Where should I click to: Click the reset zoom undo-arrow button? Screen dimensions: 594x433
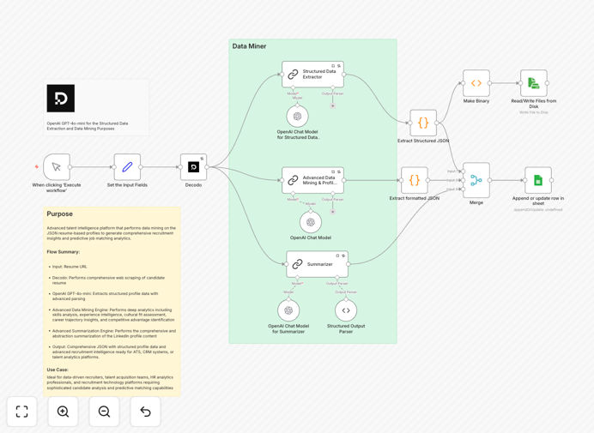[x=145, y=412]
